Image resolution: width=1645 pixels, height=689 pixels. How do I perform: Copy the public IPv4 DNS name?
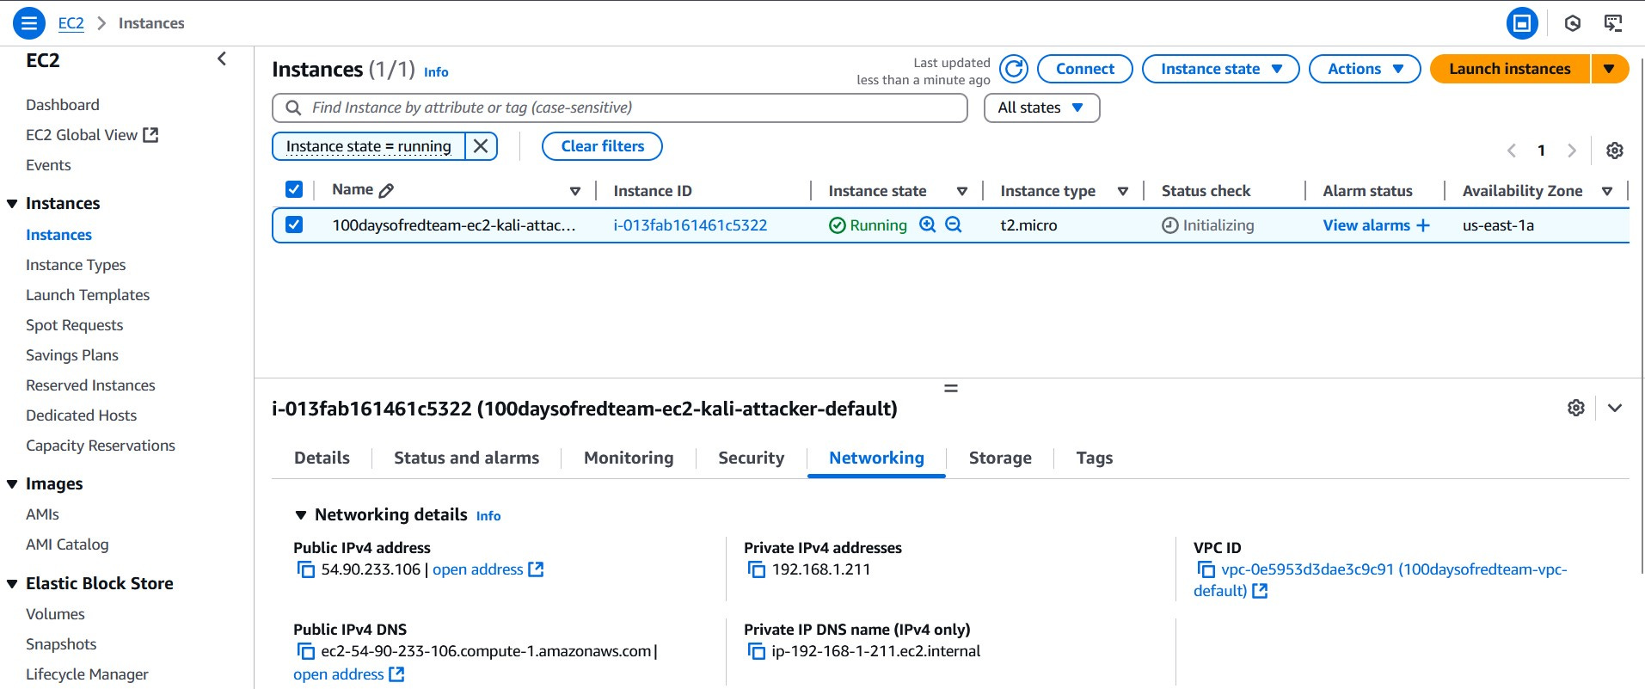point(305,651)
